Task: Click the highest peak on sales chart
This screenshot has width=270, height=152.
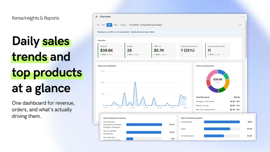Action: [x=135, y=82]
